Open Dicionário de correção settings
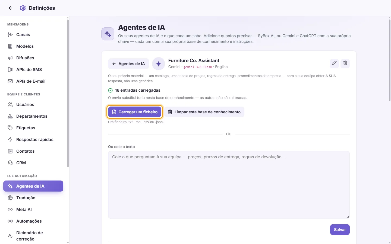Screen dimensions: 391x244 (33, 236)
